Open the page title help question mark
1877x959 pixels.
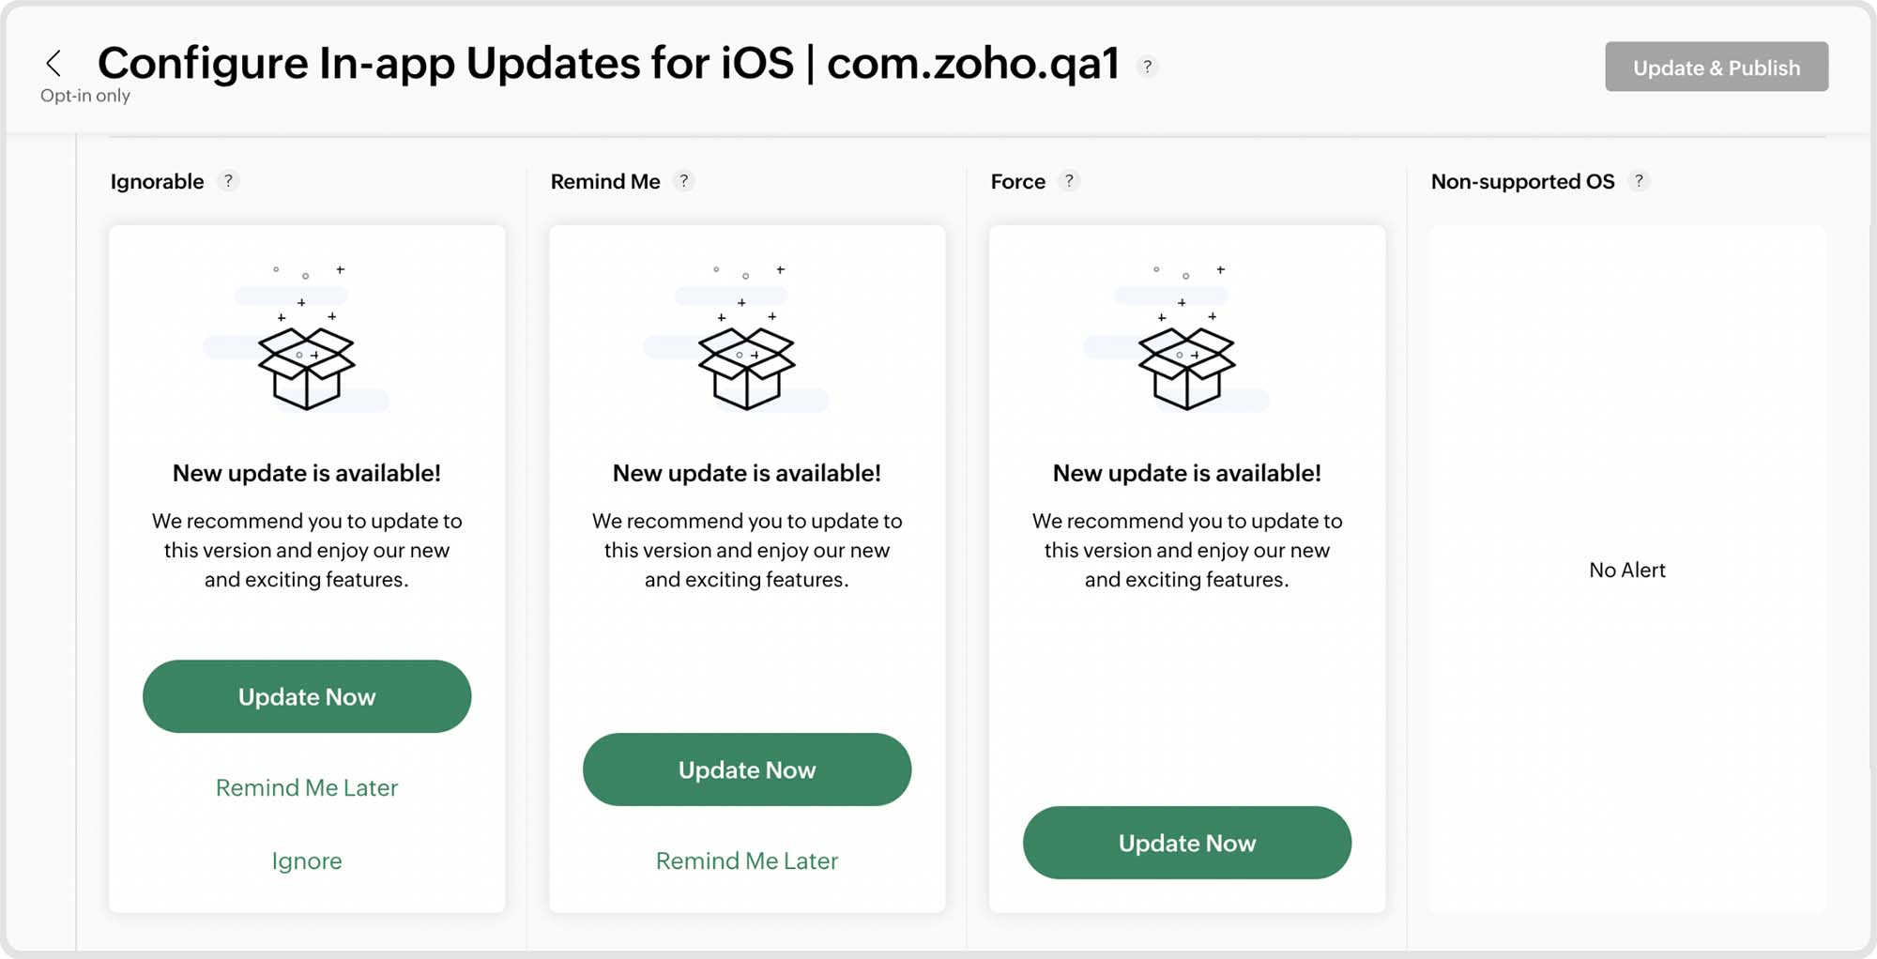tap(1146, 67)
